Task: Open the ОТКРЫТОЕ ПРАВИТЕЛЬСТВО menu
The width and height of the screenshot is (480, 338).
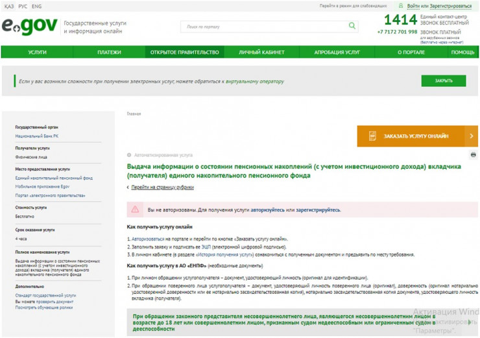Action: [x=184, y=53]
